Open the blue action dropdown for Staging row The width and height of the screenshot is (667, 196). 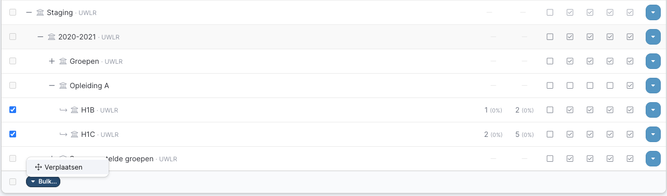pyautogui.click(x=653, y=12)
